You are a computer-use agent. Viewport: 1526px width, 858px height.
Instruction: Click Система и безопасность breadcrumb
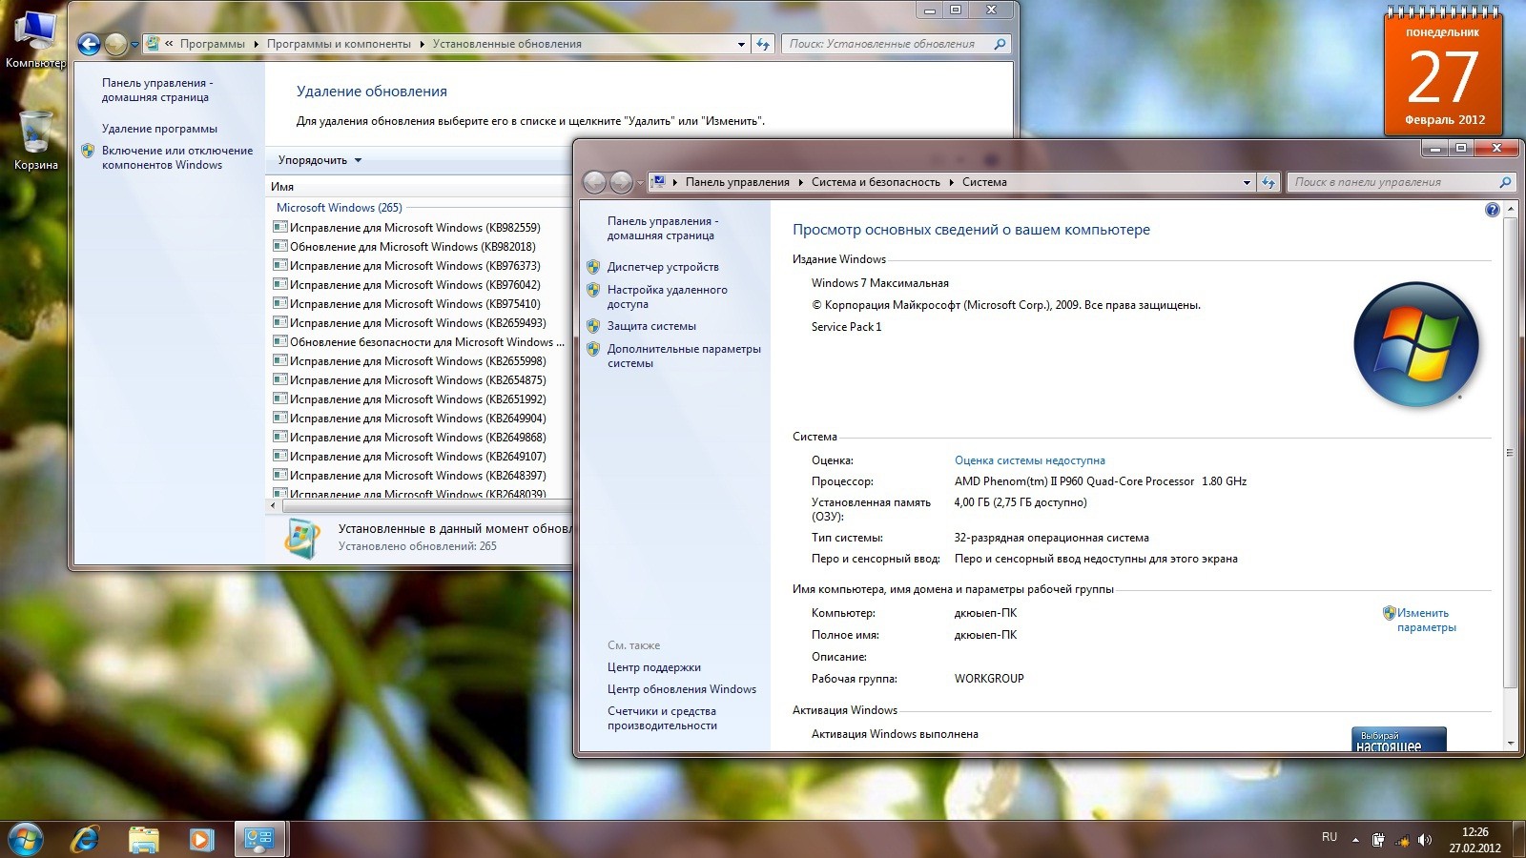point(876,182)
